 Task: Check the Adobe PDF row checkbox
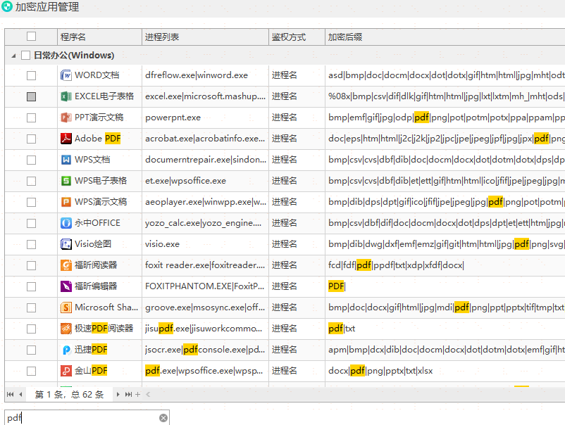tap(31, 139)
